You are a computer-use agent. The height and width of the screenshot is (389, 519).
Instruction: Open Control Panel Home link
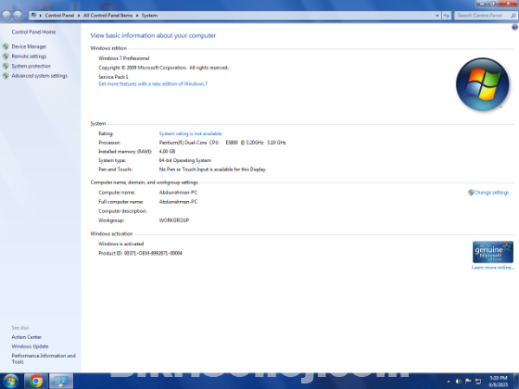[33, 32]
